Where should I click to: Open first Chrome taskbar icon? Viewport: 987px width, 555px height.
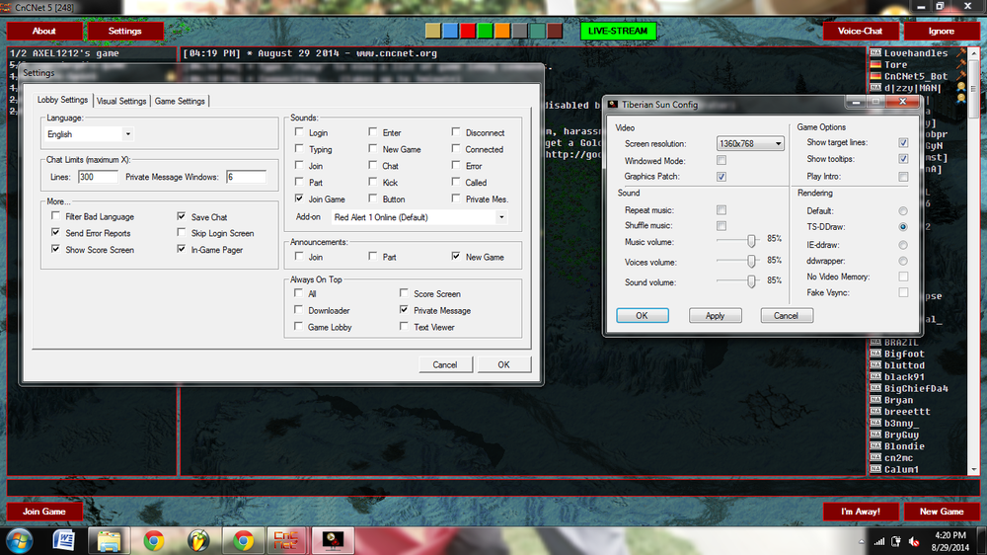pyautogui.click(x=154, y=540)
